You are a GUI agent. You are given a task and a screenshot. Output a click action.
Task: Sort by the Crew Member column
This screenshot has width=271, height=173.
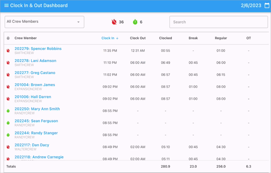pyautogui.click(x=26, y=38)
